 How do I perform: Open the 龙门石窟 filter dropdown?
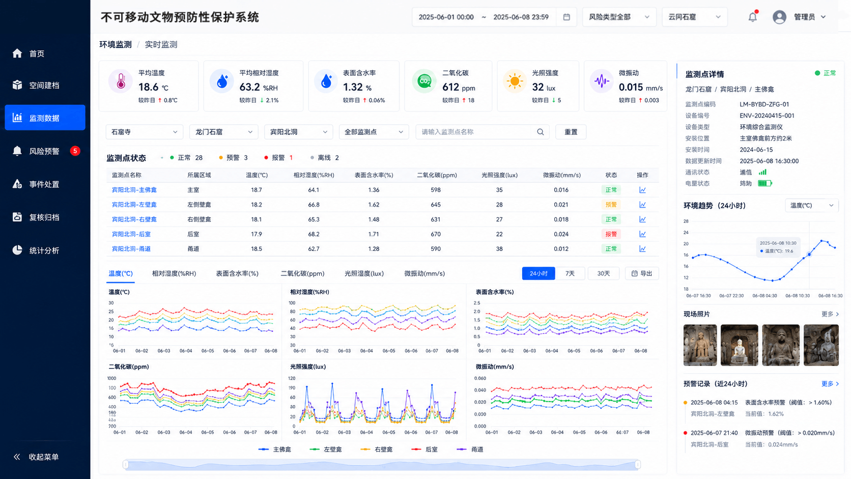click(x=223, y=132)
